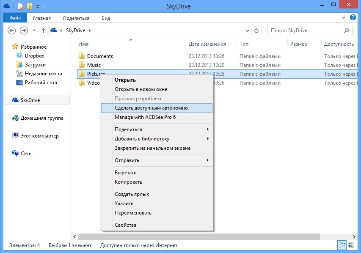Click the Домашняя группа icon

tap(15, 118)
